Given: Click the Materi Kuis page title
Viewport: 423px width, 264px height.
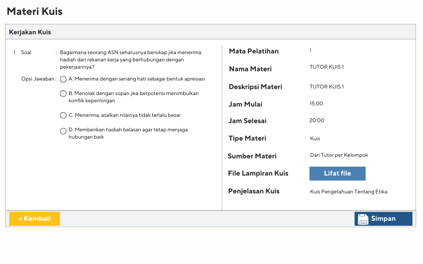Looking at the screenshot, I should (35, 12).
